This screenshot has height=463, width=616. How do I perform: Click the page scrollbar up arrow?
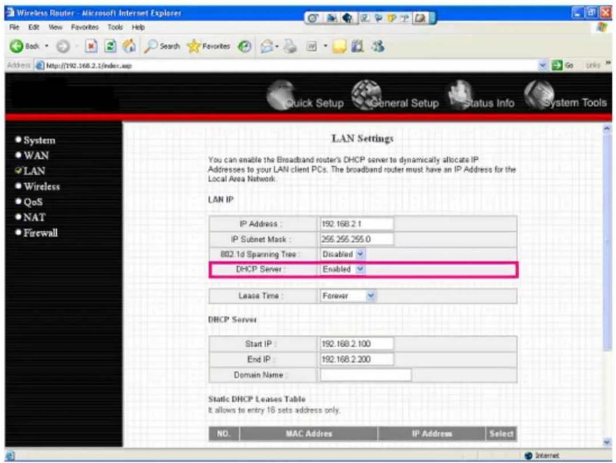coord(607,128)
